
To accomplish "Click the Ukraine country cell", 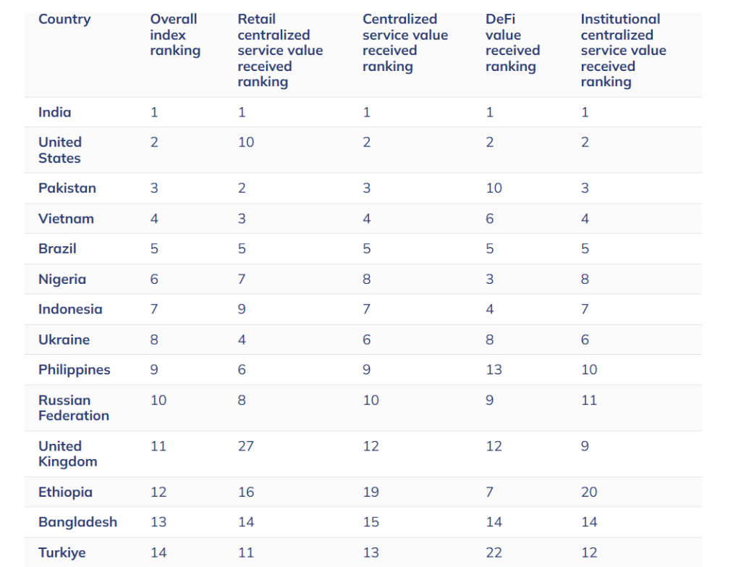I will (x=64, y=340).
